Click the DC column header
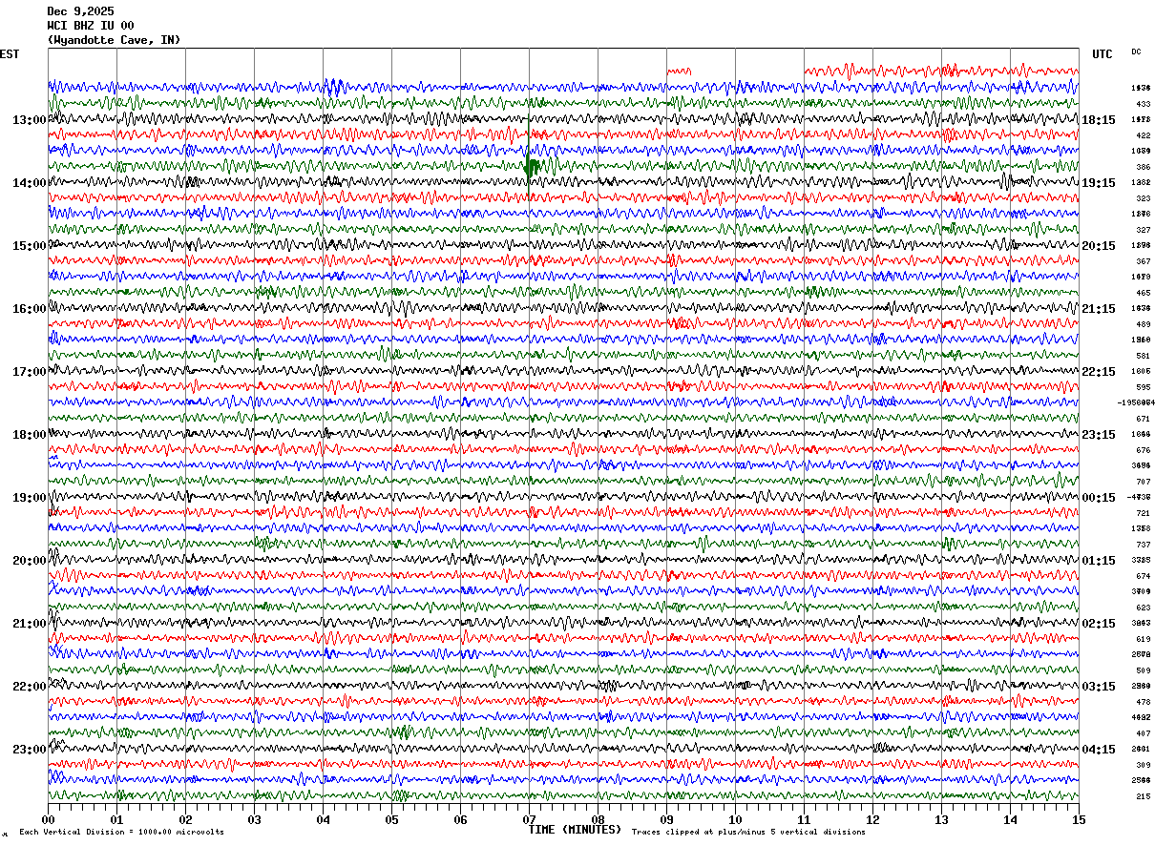The width and height of the screenshot is (1155, 845). (1136, 52)
